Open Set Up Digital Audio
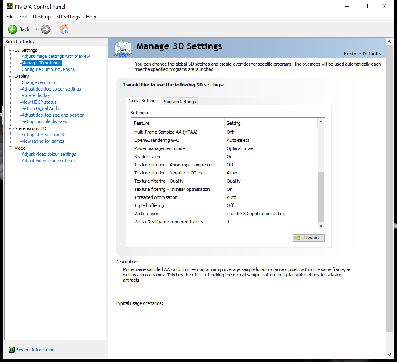The image size is (397, 362). 41,108
